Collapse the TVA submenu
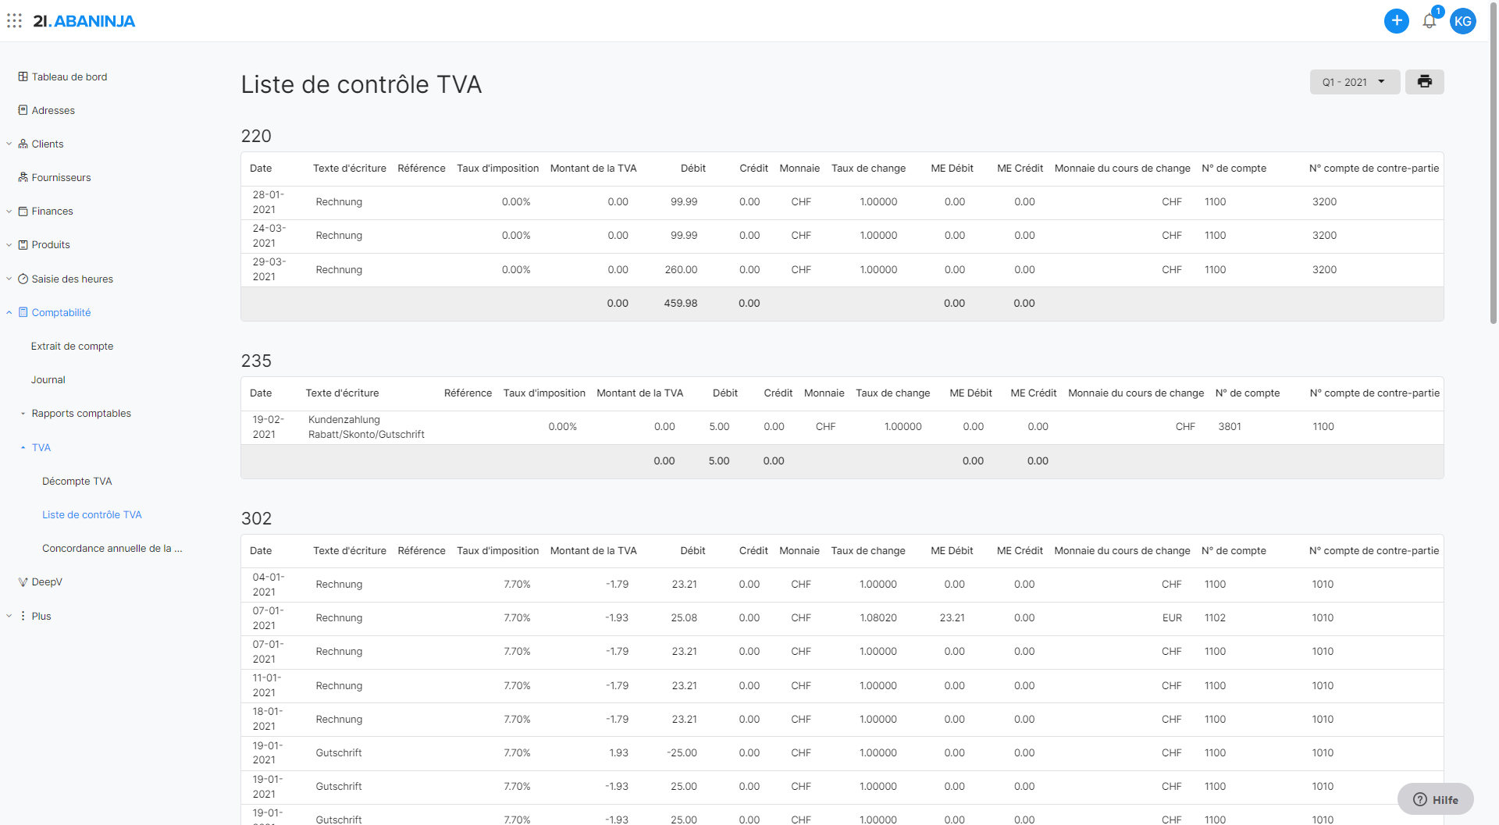1499x825 pixels. 23,448
